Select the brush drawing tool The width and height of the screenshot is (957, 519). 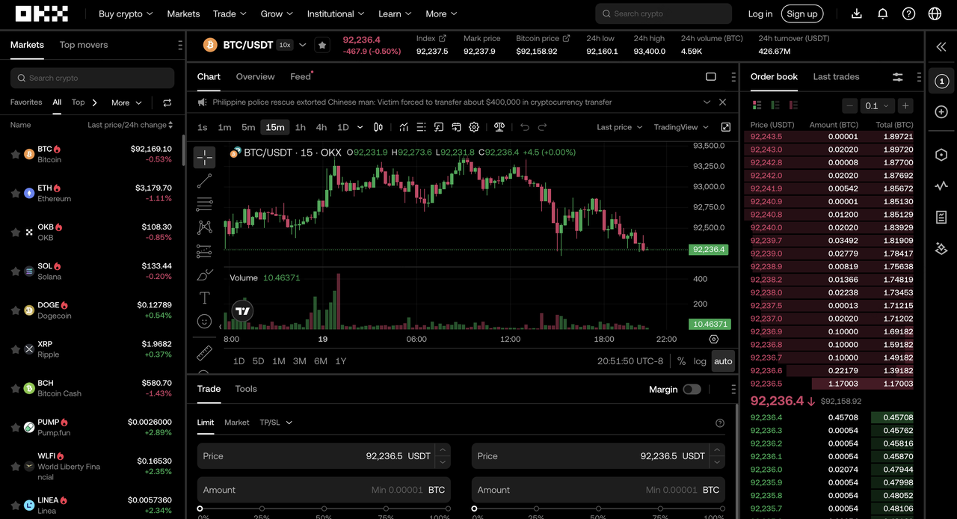coord(204,275)
